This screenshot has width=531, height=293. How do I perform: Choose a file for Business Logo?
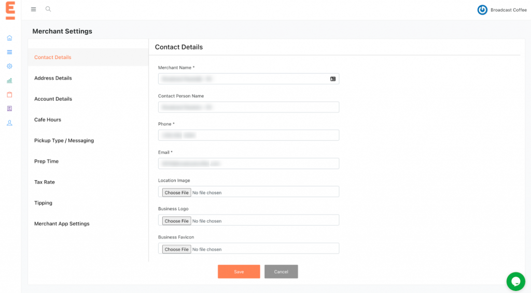(x=176, y=221)
